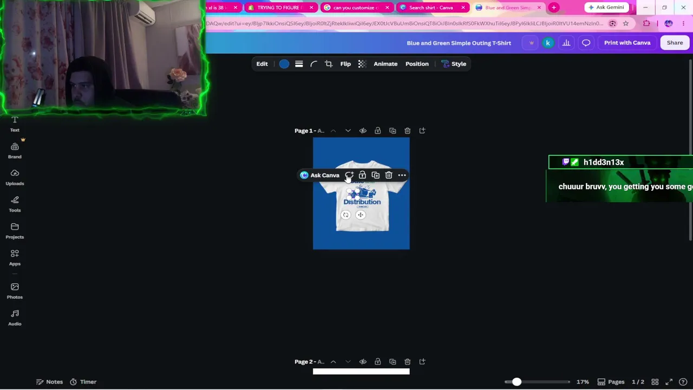Open the comments speech bubble in header
This screenshot has width=693, height=390.
[586, 43]
